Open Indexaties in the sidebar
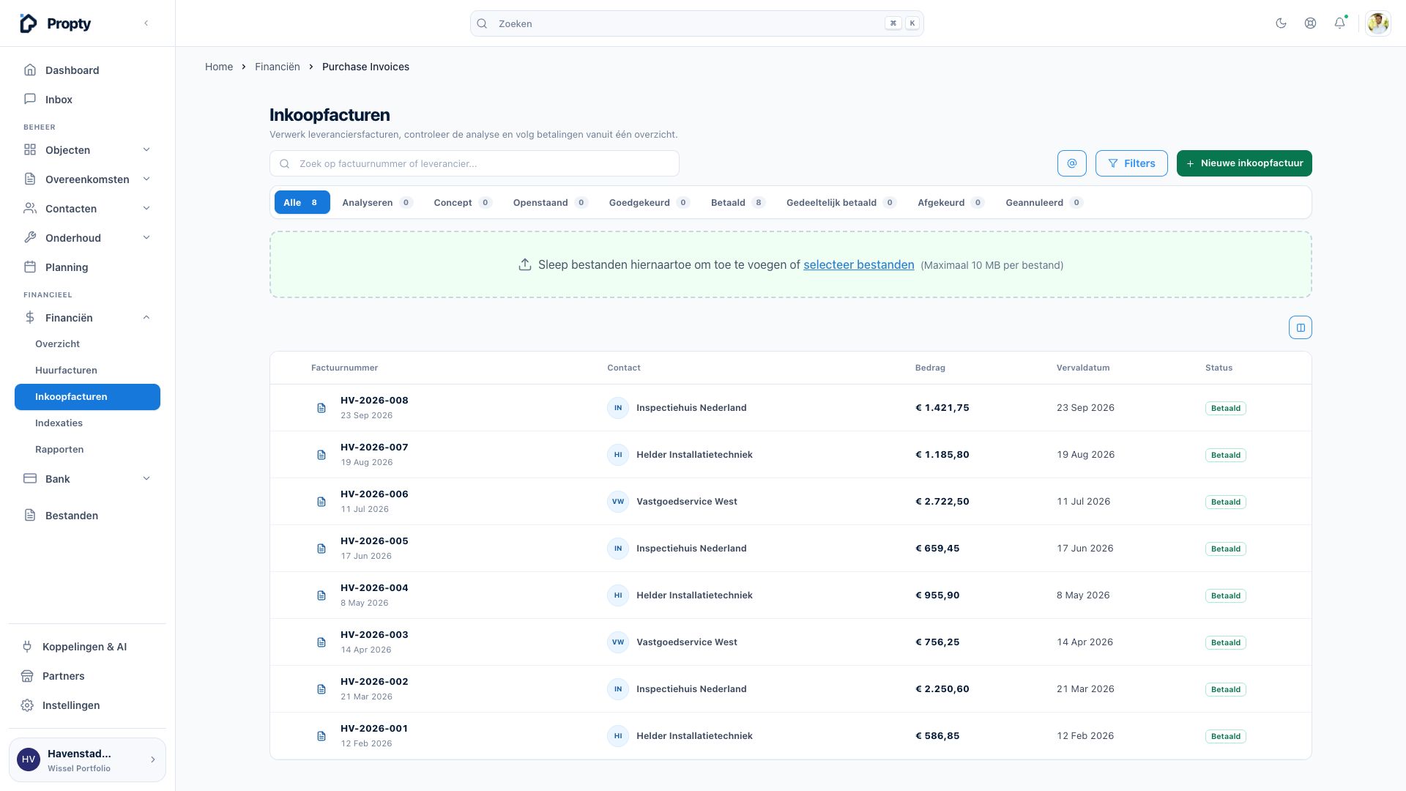The width and height of the screenshot is (1406, 791). pos(87,423)
